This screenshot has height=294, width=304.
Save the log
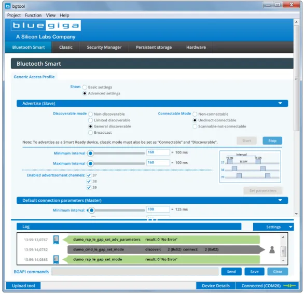254,272
